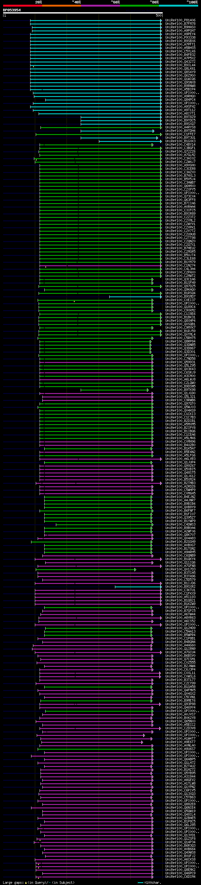
Task: Click the short purple bar for UniRef100_A9E6T7
Action: pos(92,742)
